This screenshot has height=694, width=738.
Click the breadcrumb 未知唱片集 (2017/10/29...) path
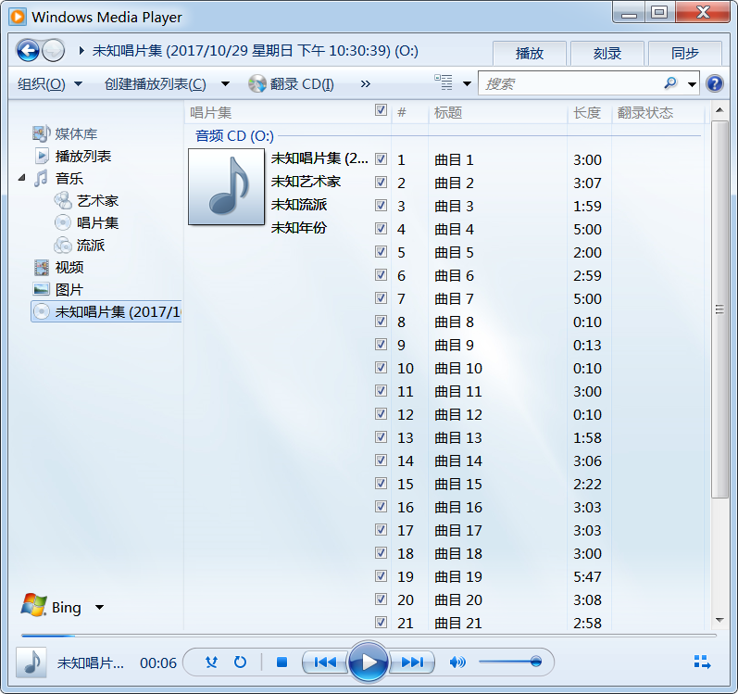tap(255, 50)
